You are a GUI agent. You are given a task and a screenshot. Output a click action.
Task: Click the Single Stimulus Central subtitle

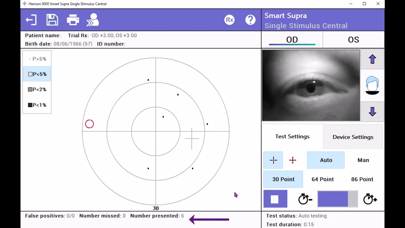[x=306, y=26]
